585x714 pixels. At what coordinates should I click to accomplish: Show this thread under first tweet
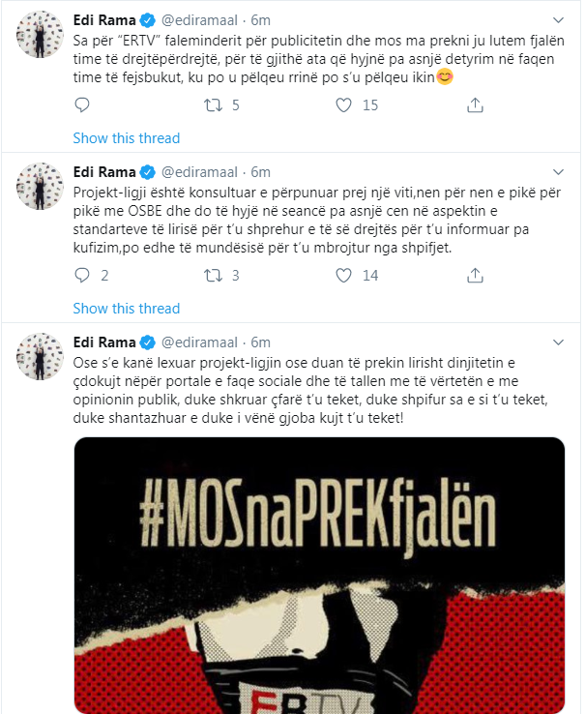[x=126, y=137]
